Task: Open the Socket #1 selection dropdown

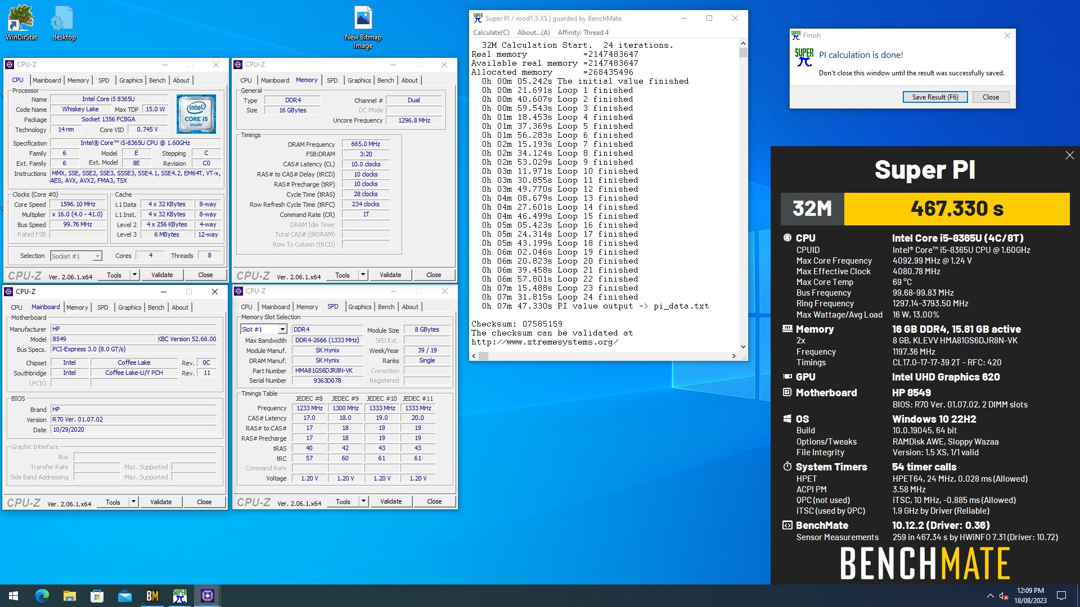Action: [x=76, y=256]
